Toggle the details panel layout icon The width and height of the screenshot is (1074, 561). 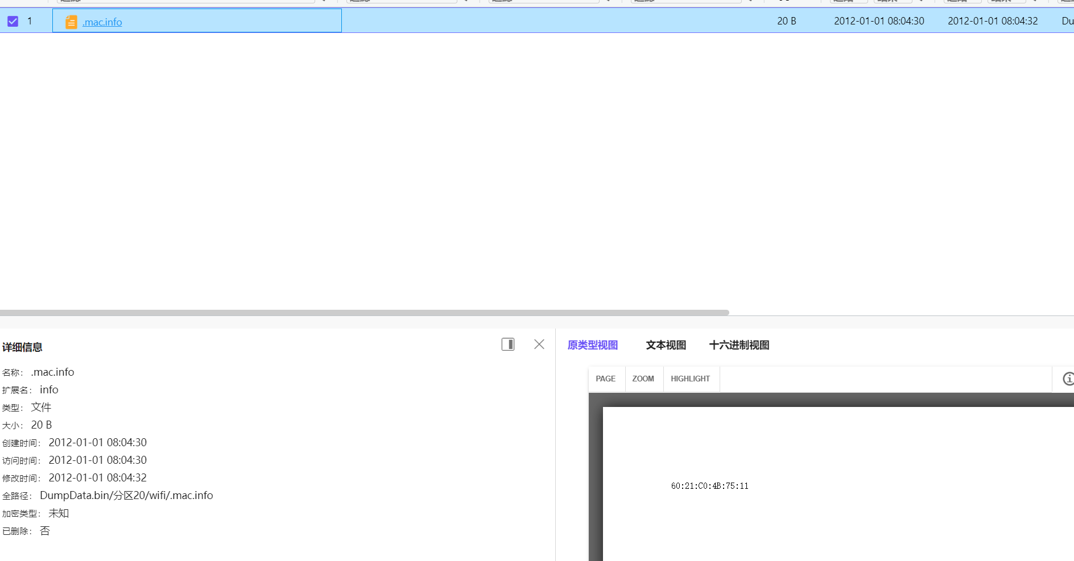[508, 344]
